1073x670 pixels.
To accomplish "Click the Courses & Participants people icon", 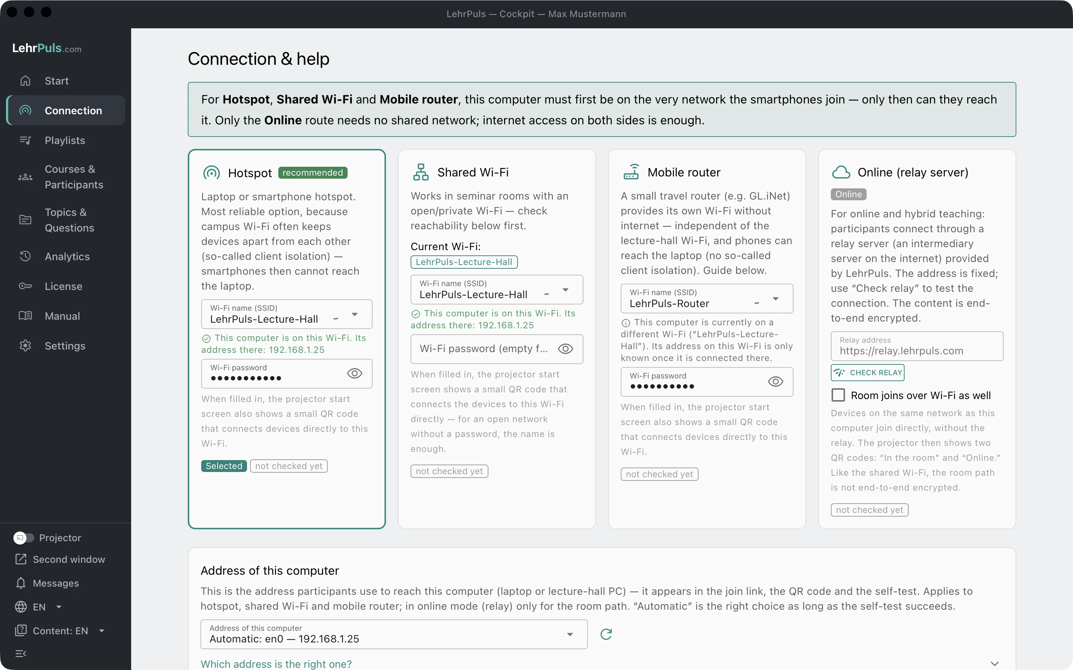I will click(x=25, y=177).
